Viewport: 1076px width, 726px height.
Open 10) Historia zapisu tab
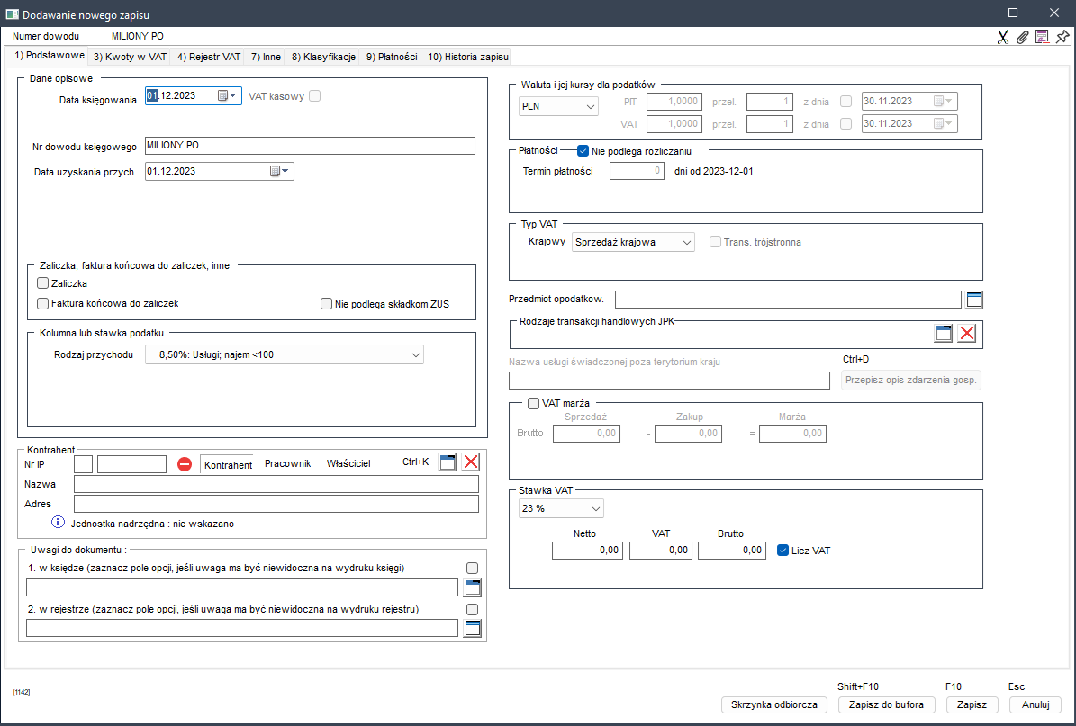pos(468,57)
